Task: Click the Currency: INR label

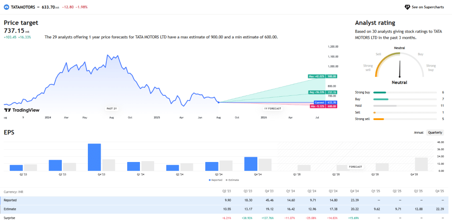Action: (14, 192)
